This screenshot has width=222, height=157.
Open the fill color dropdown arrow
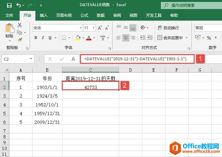[x=83, y=38]
